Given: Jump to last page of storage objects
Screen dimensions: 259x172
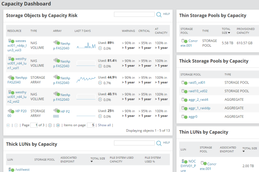Looking at the screenshot, I should pos(58,125).
